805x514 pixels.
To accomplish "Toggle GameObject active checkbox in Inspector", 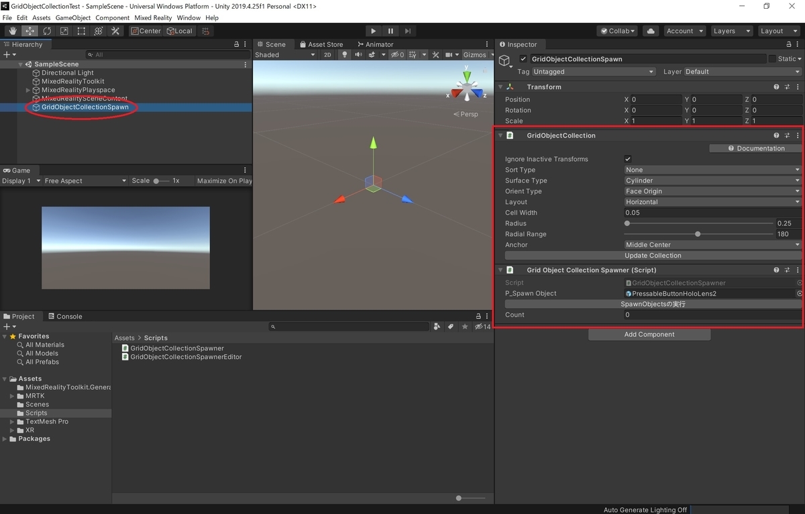I will (524, 59).
